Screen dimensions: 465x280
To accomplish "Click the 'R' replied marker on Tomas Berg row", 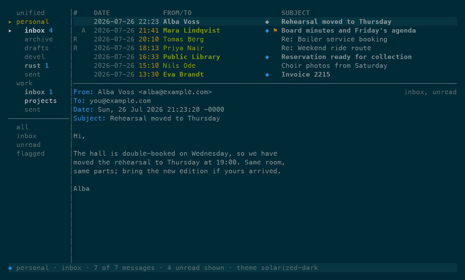I will coord(75,39).
